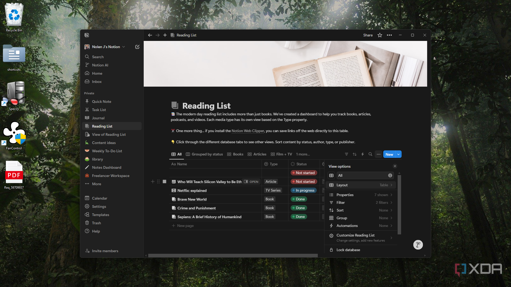Close the View options panel
The width and height of the screenshot is (511, 287).
point(395,166)
